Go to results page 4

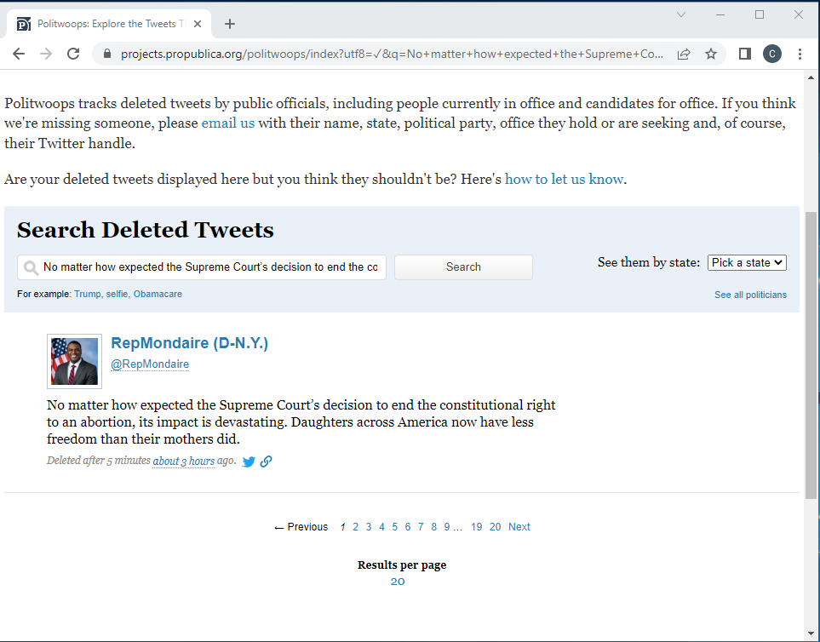tap(381, 527)
